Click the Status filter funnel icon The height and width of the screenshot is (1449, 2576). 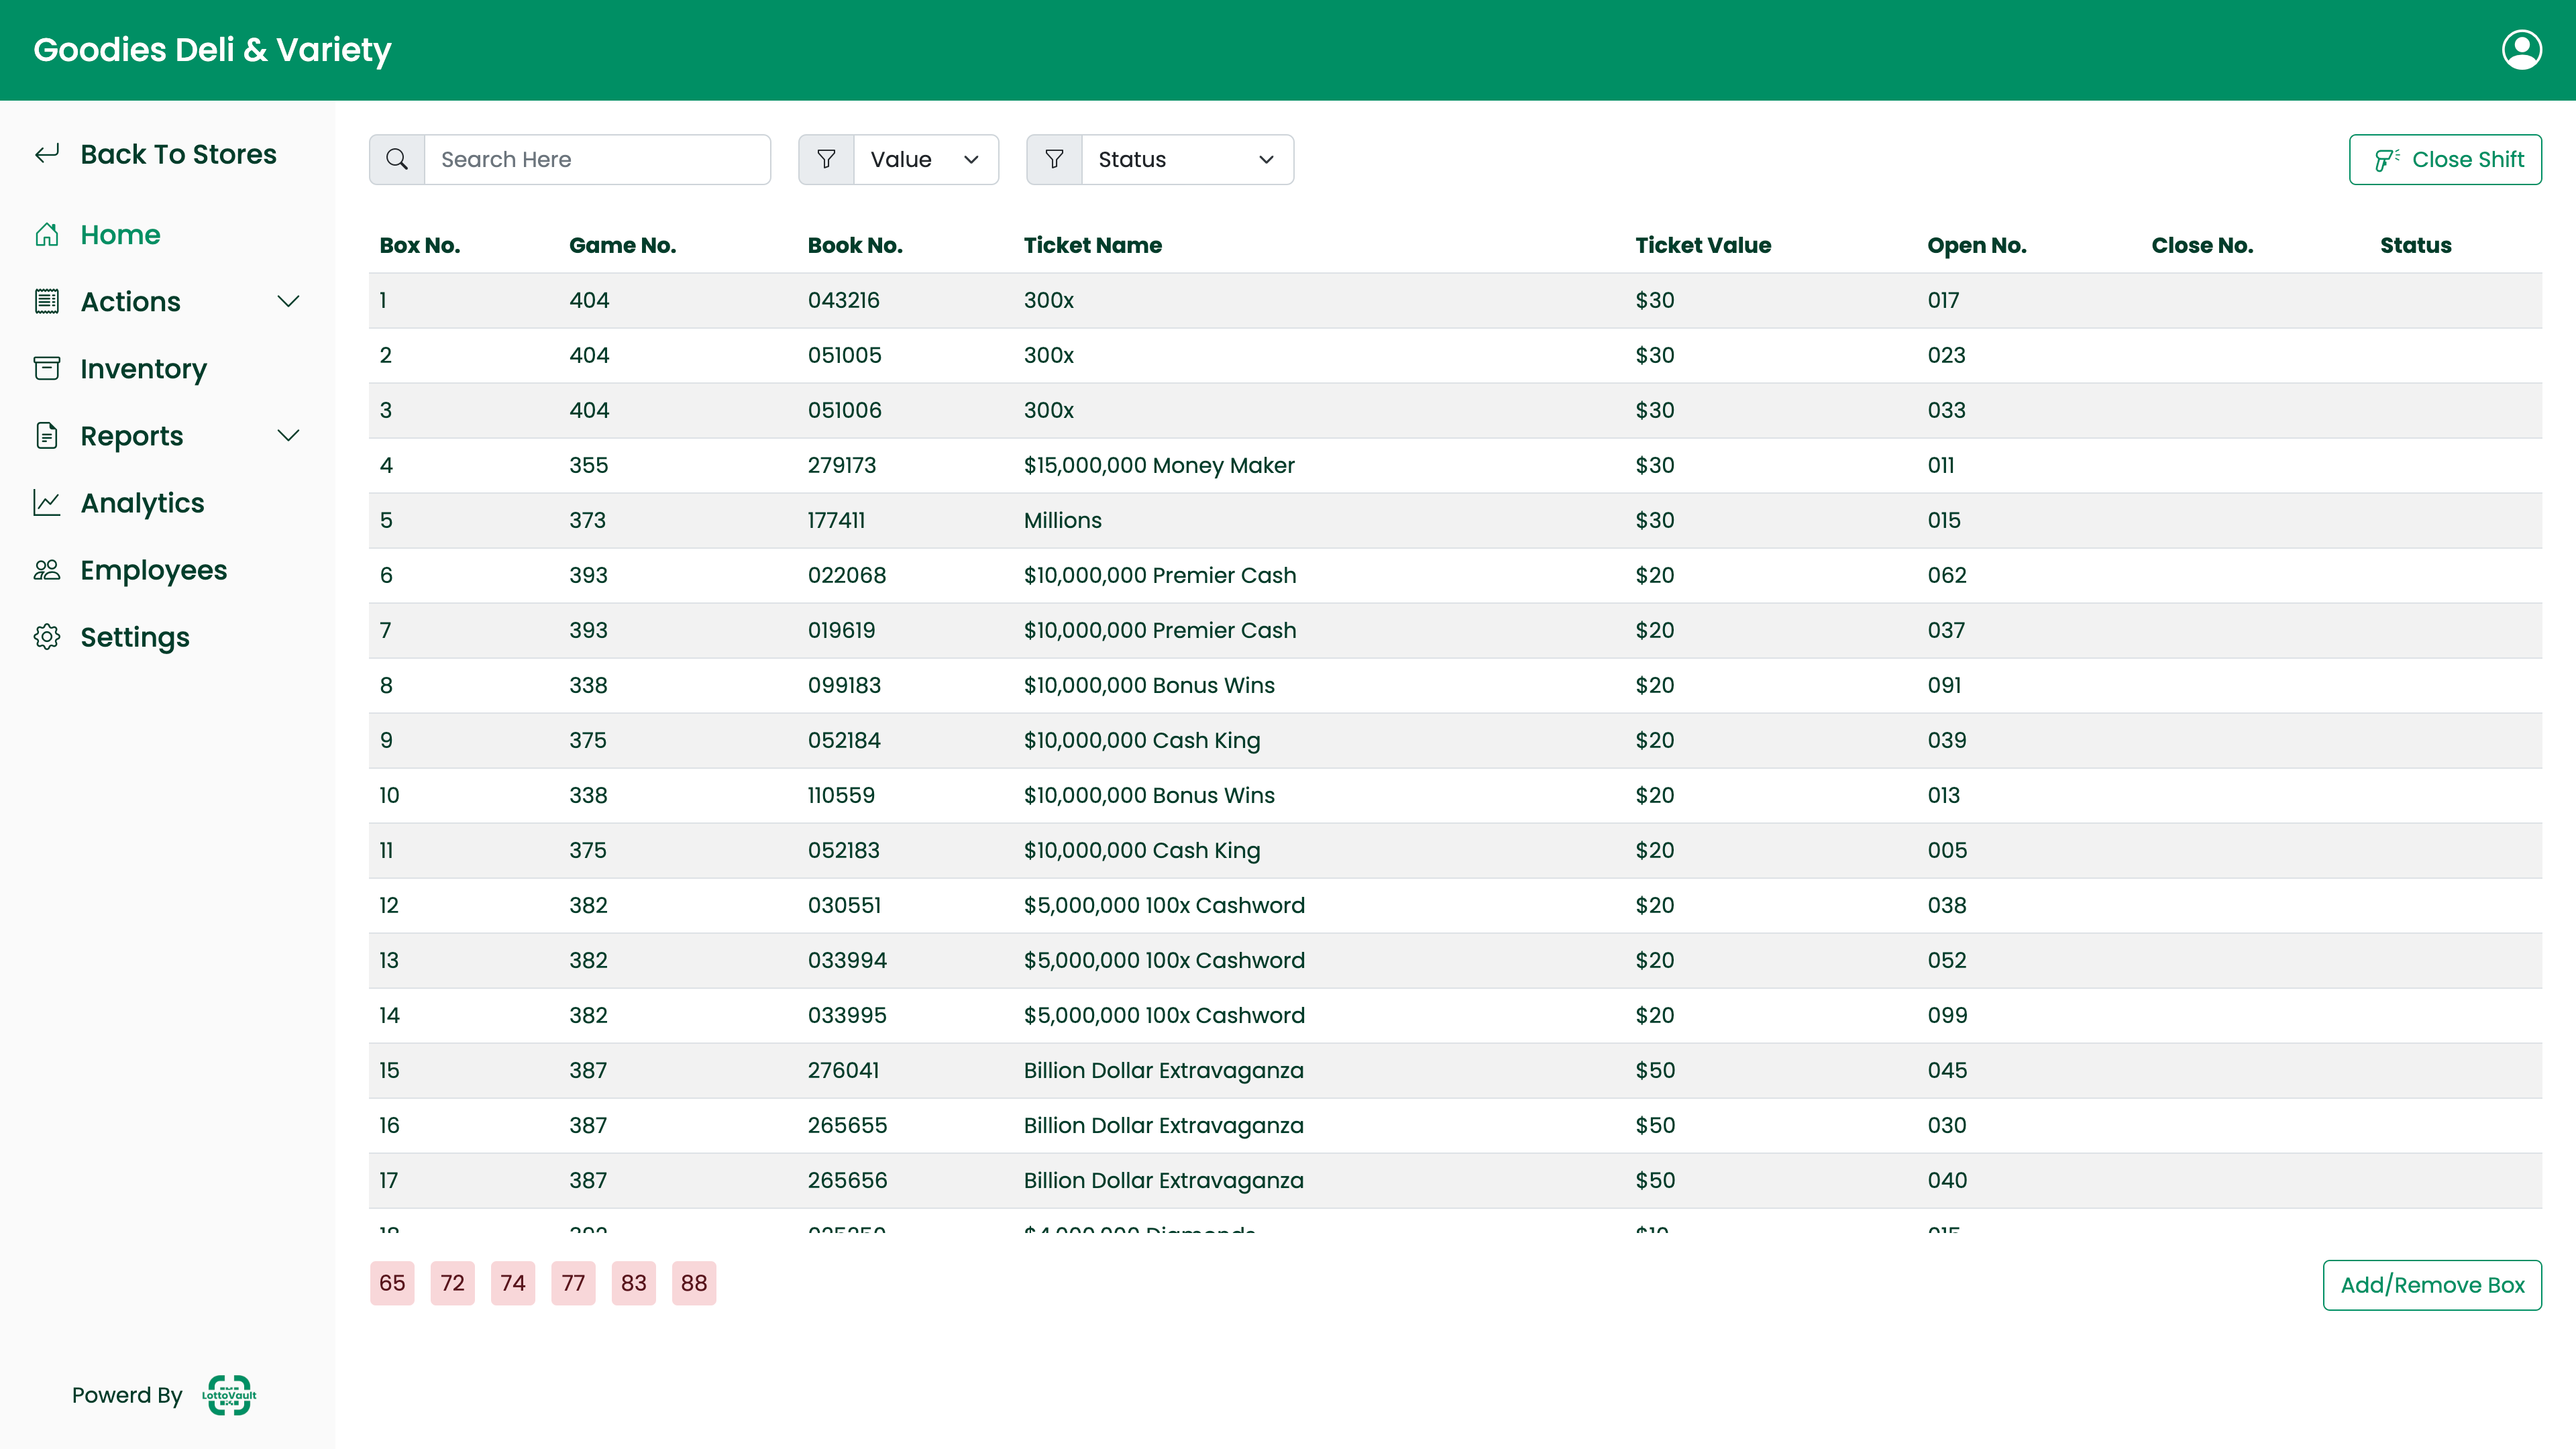point(1054,160)
